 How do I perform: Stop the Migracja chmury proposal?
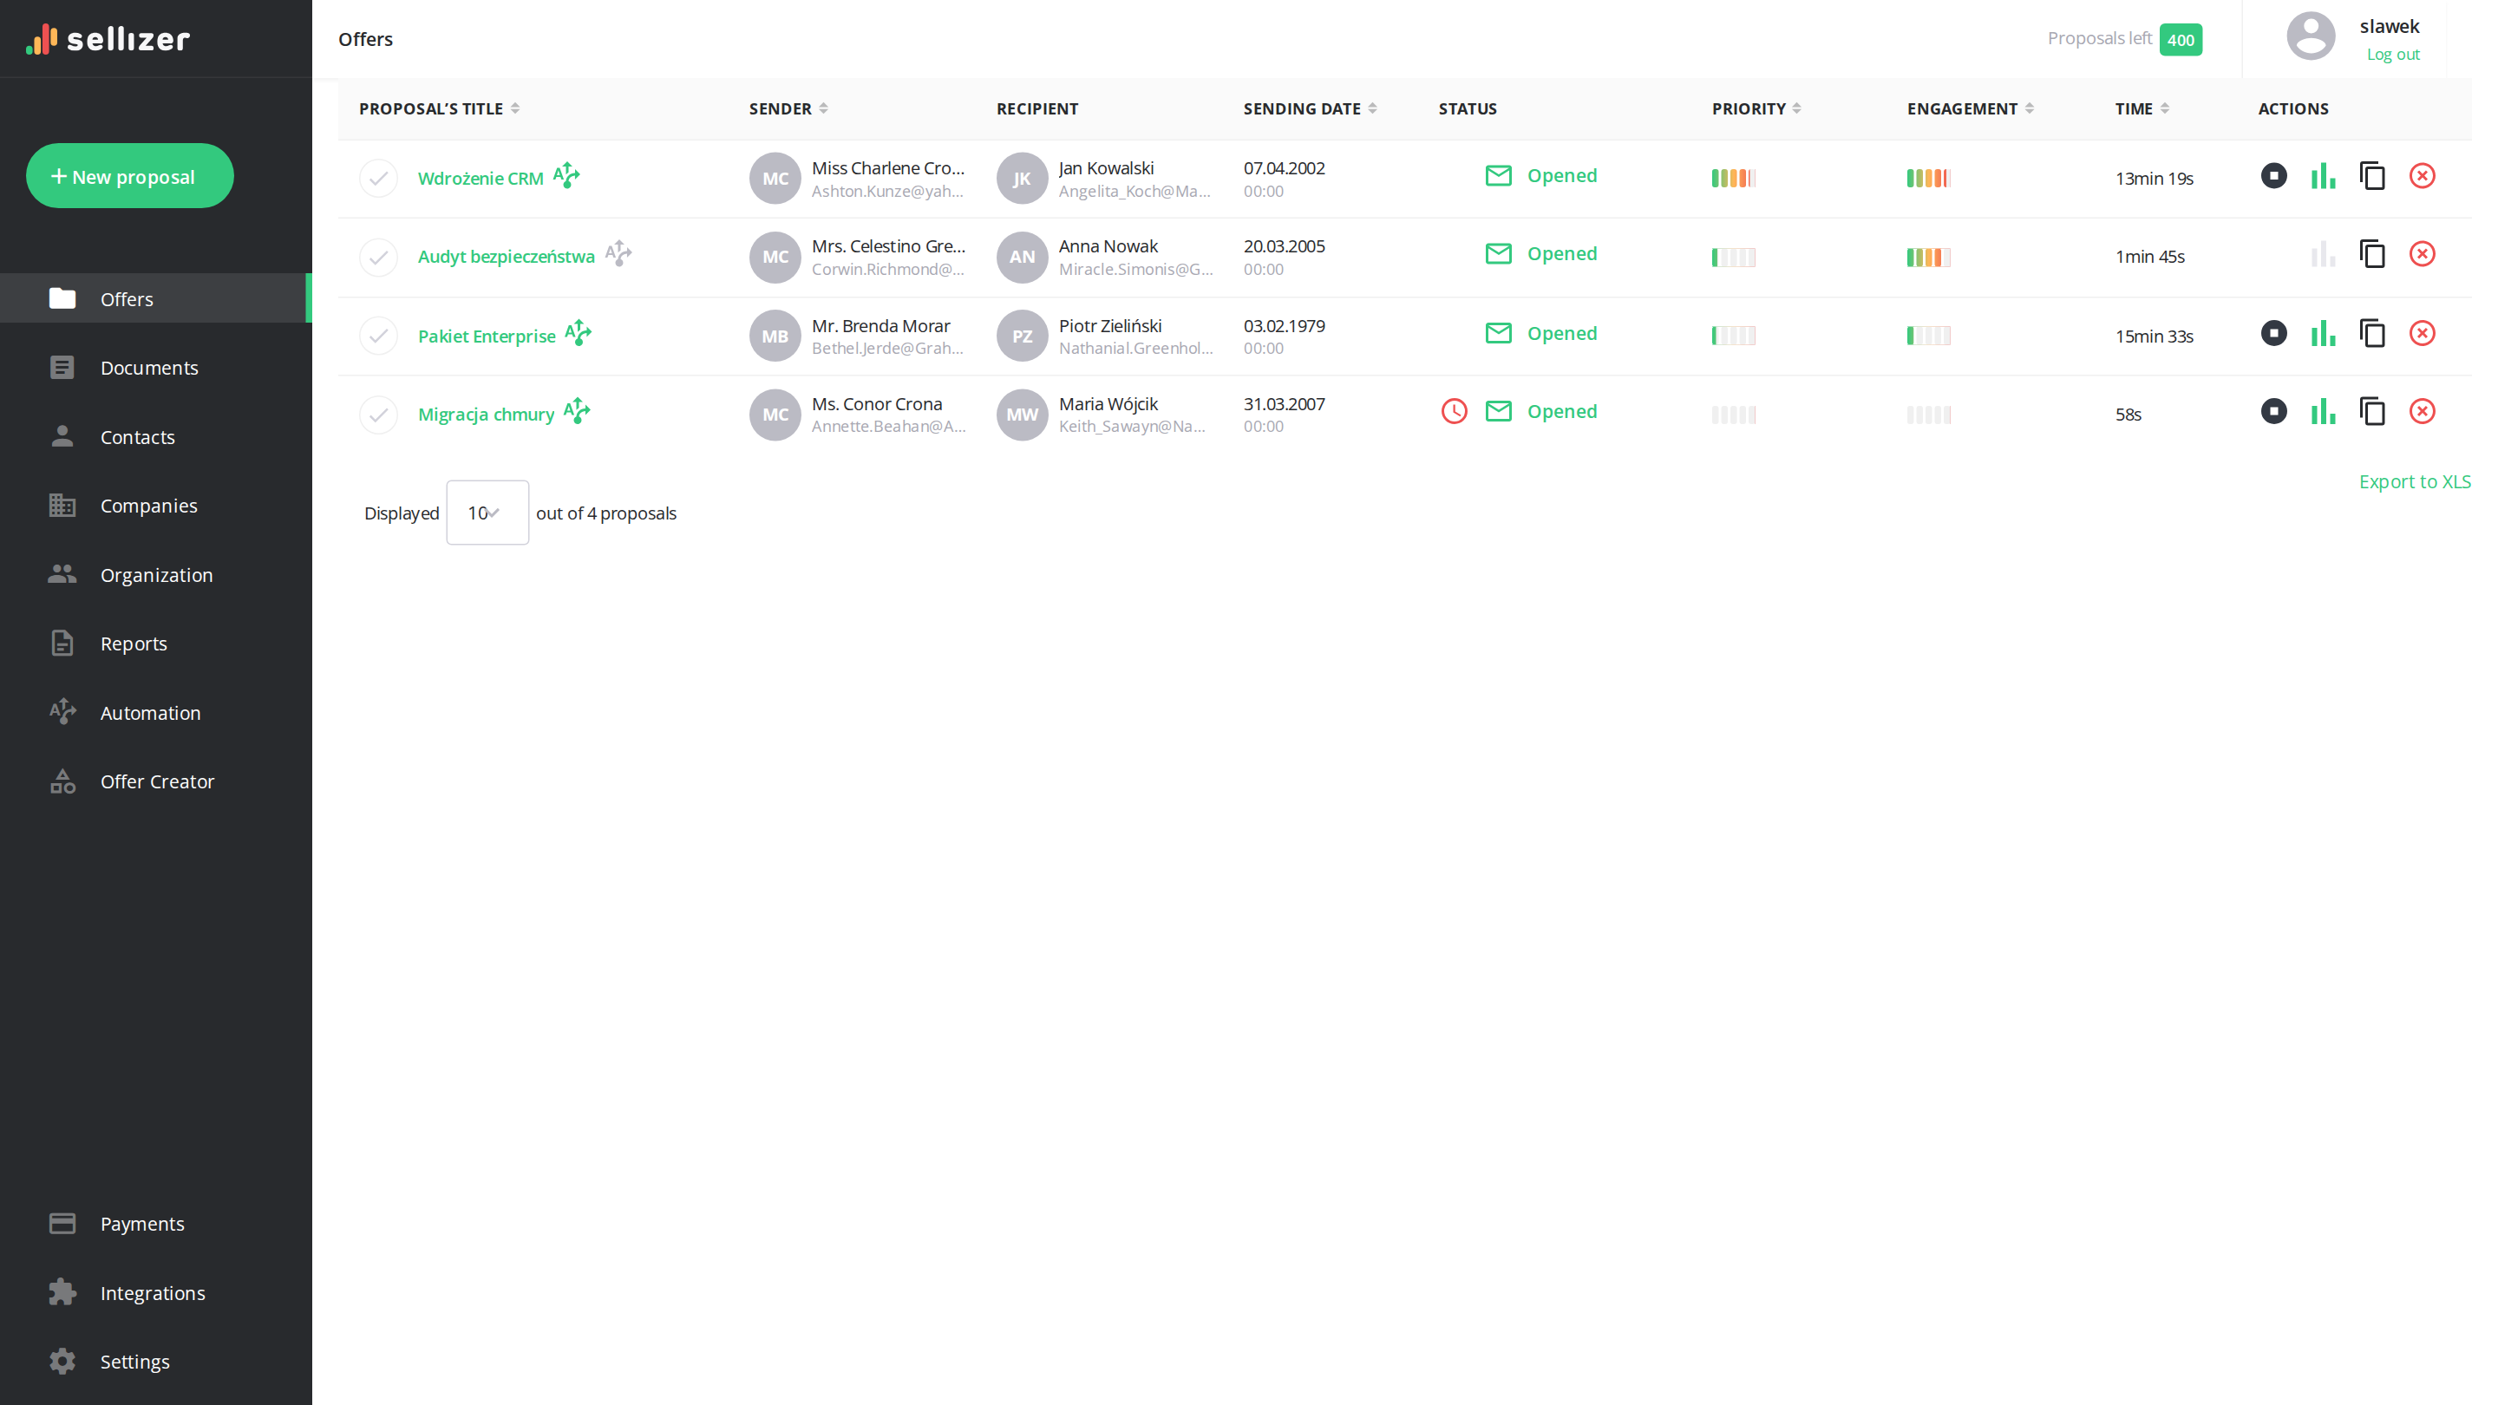click(2273, 411)
